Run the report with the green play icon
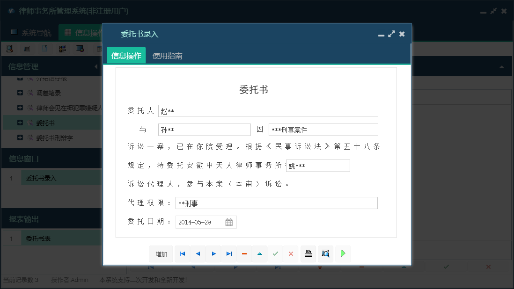This screenshot has width=514, height=289. (342, 254)
